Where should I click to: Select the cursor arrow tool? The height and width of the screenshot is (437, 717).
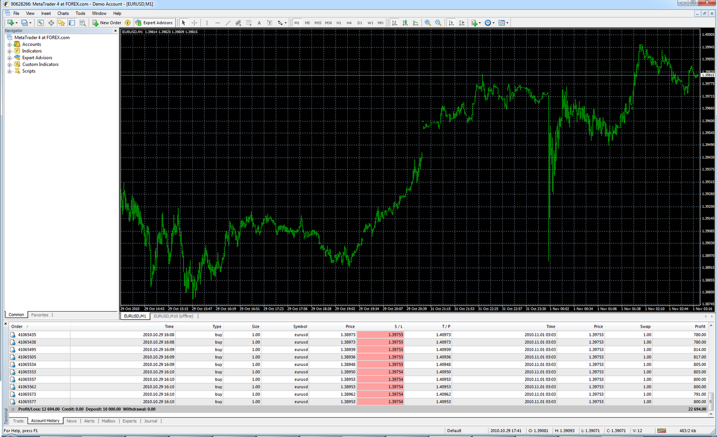click(183, 23)
